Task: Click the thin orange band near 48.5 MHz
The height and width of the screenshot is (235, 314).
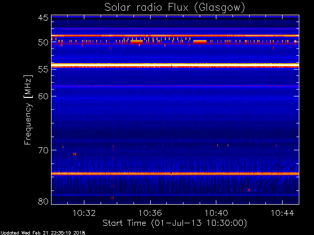Action: (x=175, y=36)
